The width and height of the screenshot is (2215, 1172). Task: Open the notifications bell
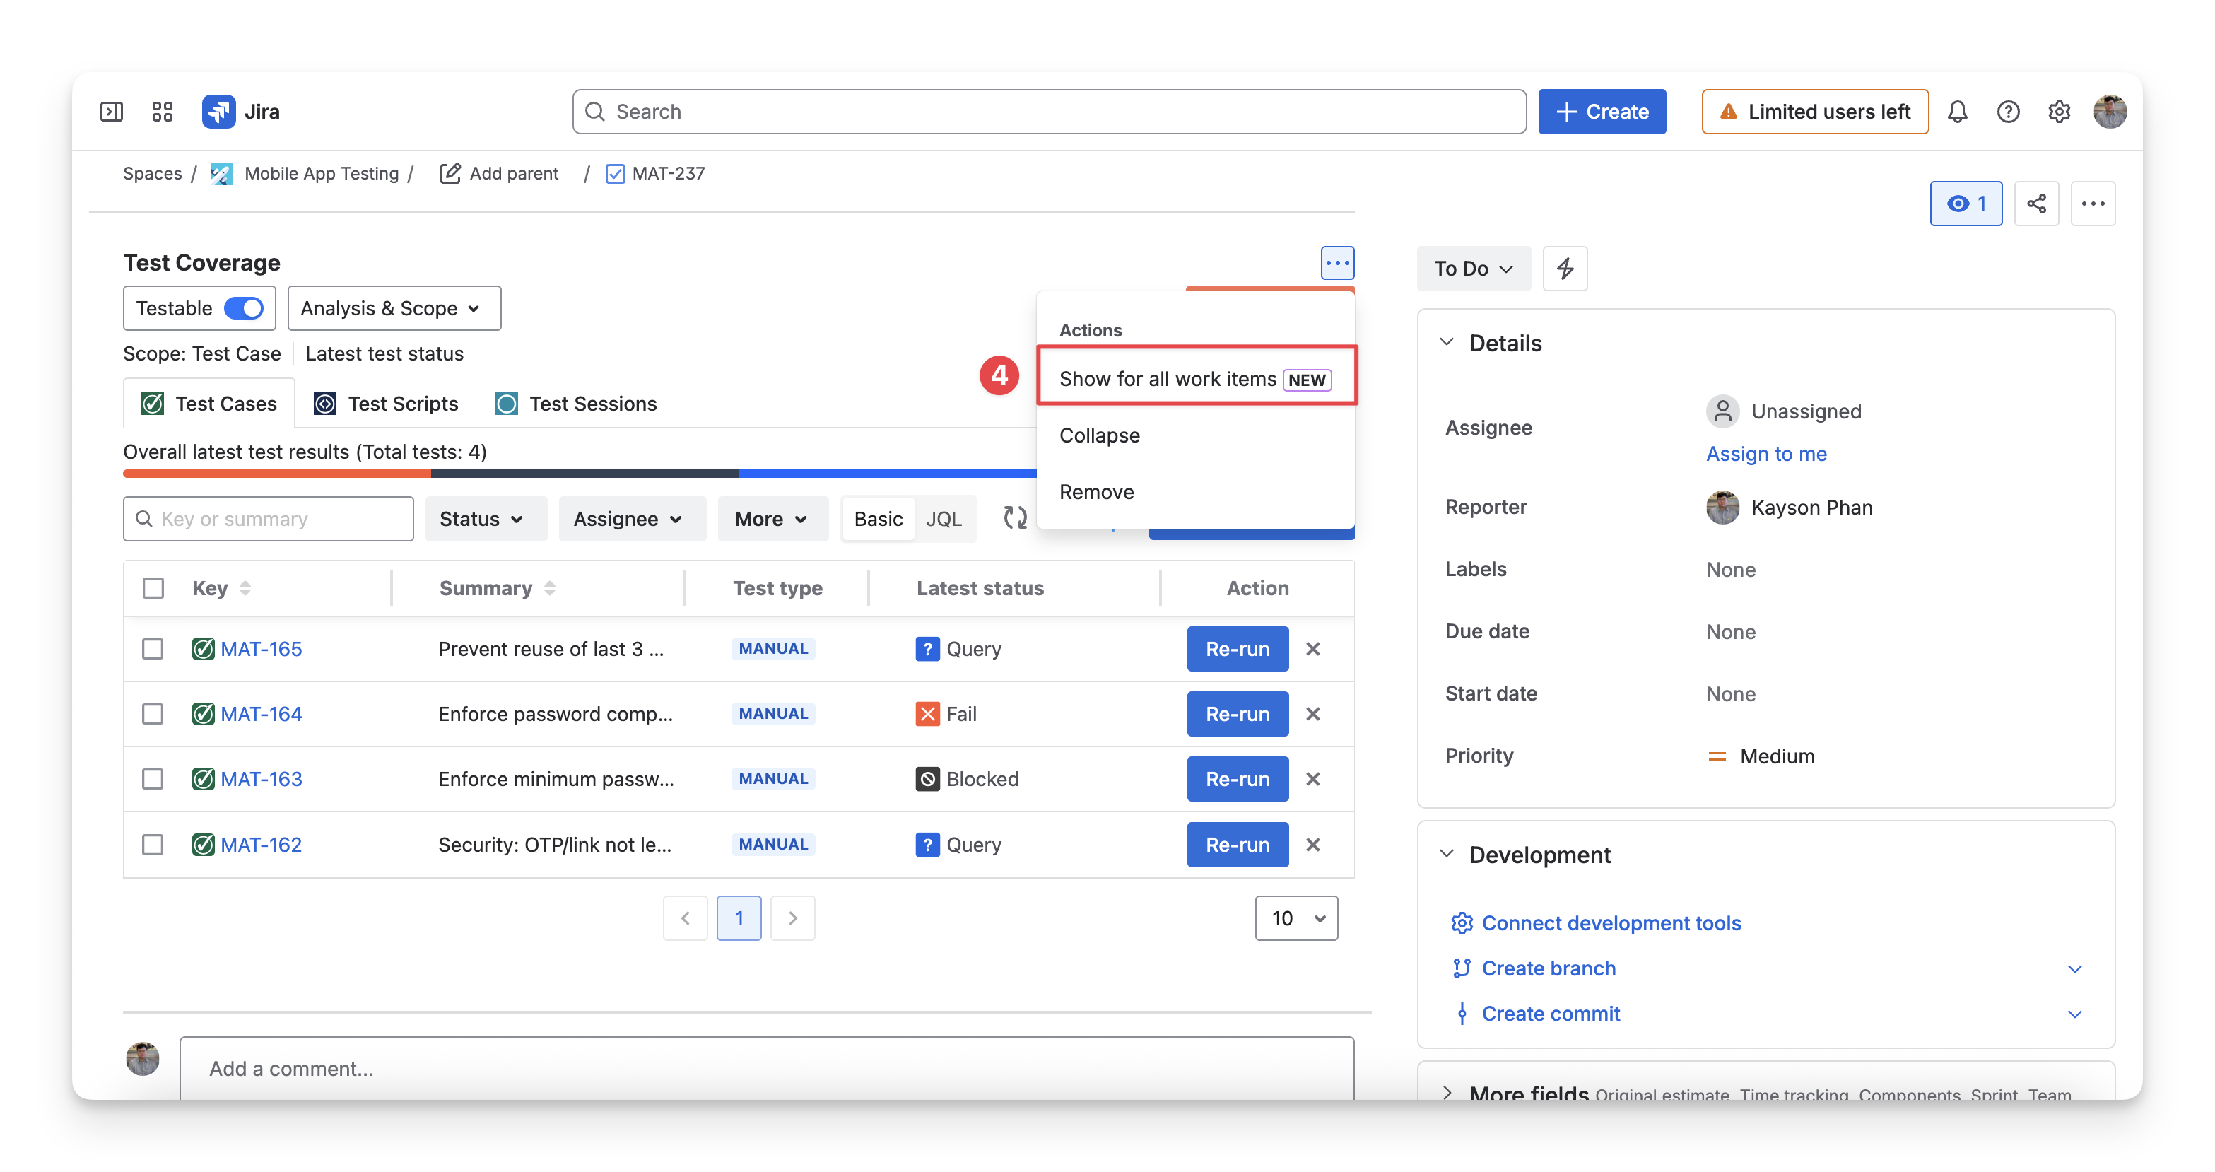pyautogui.click(x=1957, y=112)
